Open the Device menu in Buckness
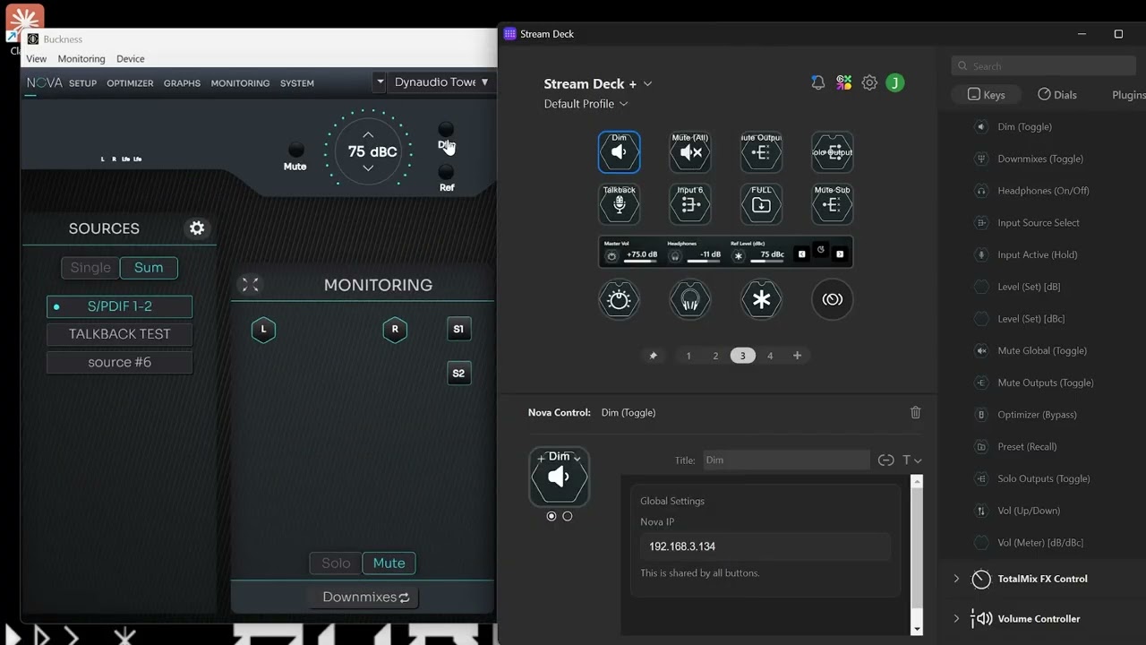This screenshot has height=645, width=1146. pyautogui.click(x=131, y=58)
